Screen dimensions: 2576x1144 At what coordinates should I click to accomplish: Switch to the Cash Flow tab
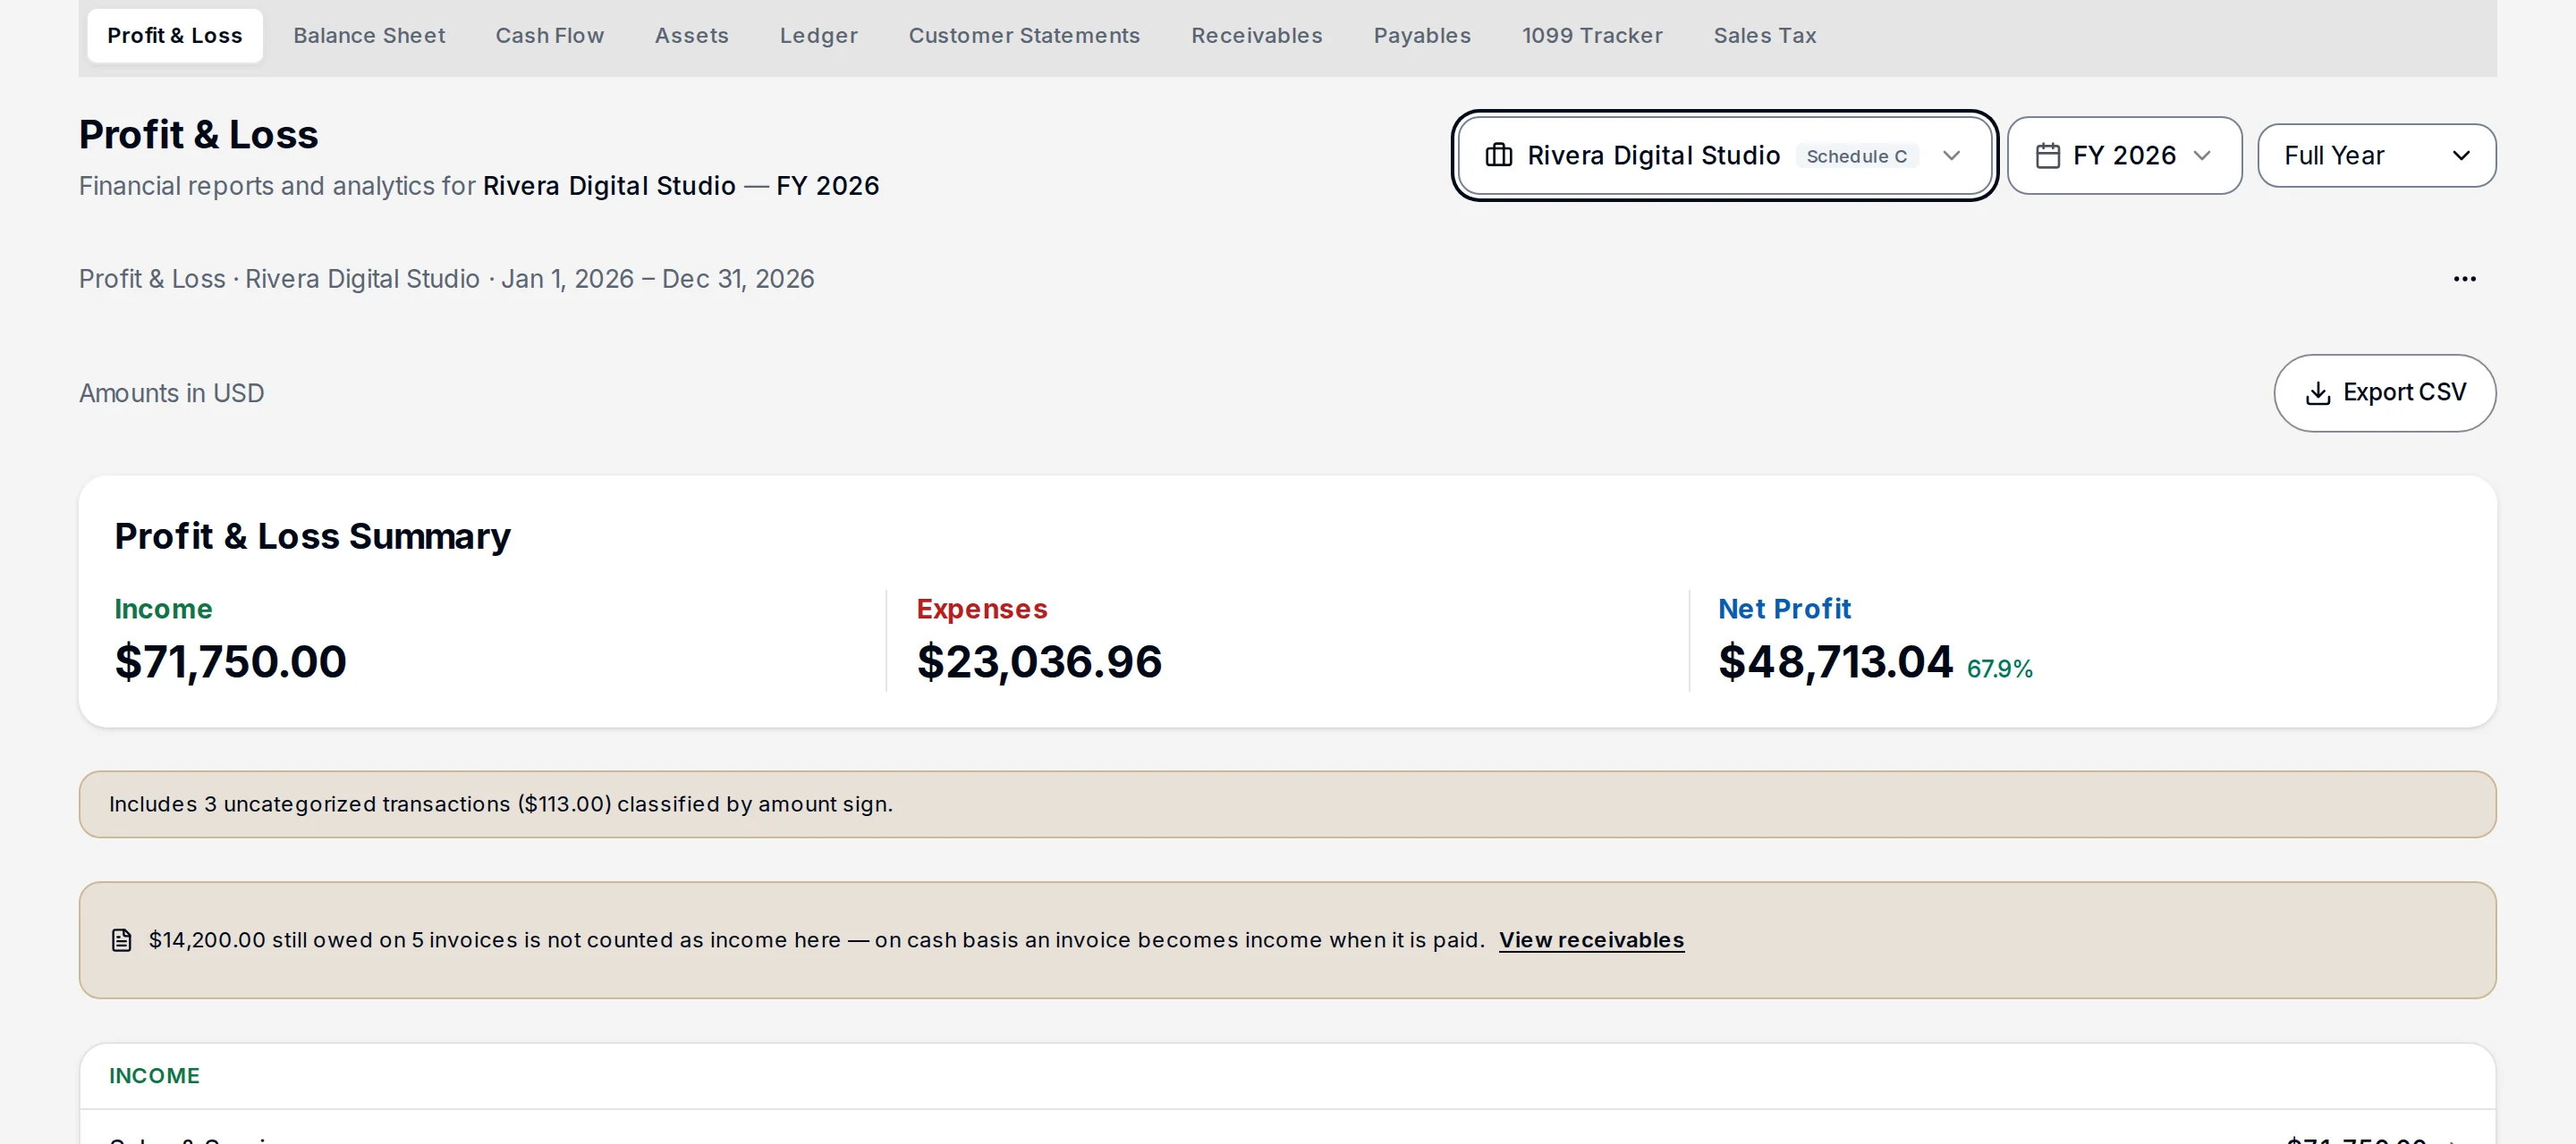549,36
